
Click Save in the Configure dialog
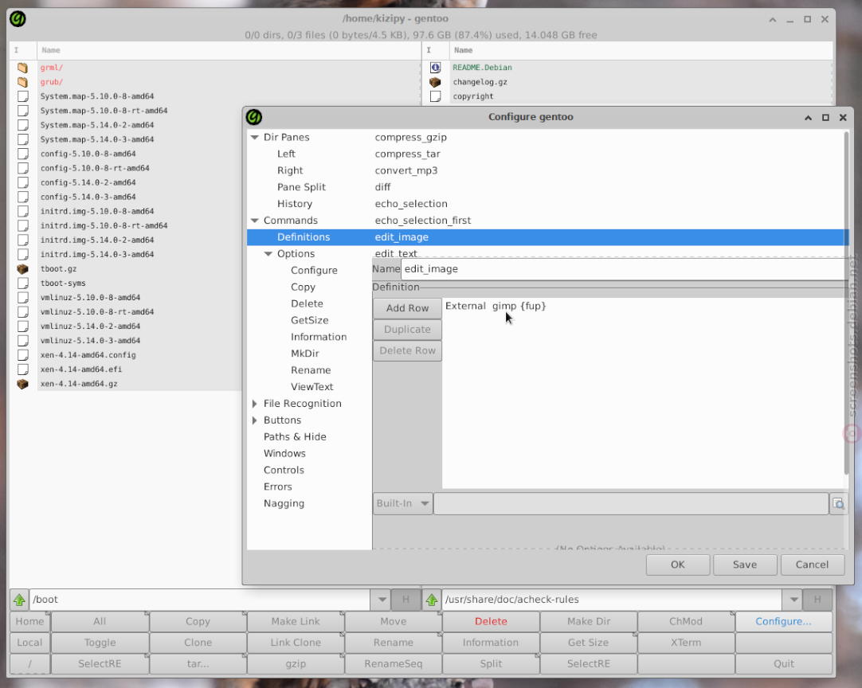745,565
